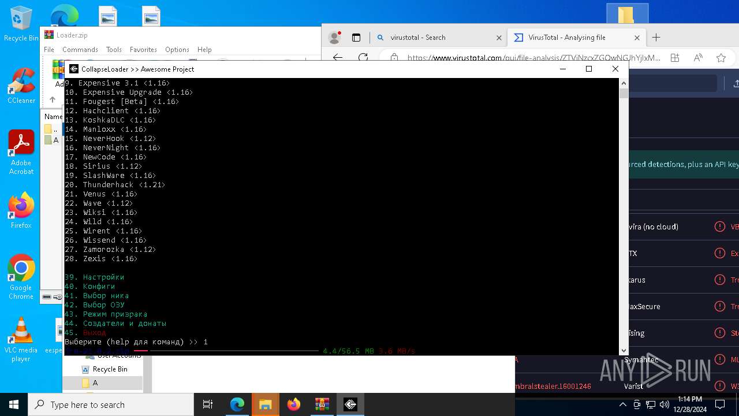Open CollapseLoader taskbar icon
The width and height of the screenshot is (739, 416).
[x=350, y=404]
